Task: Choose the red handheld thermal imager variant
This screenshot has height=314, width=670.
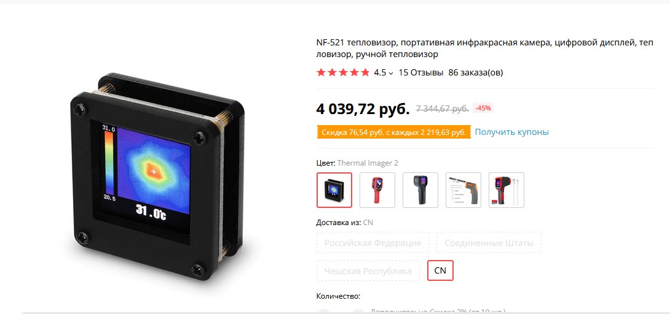Action: [x=377, y=190]
